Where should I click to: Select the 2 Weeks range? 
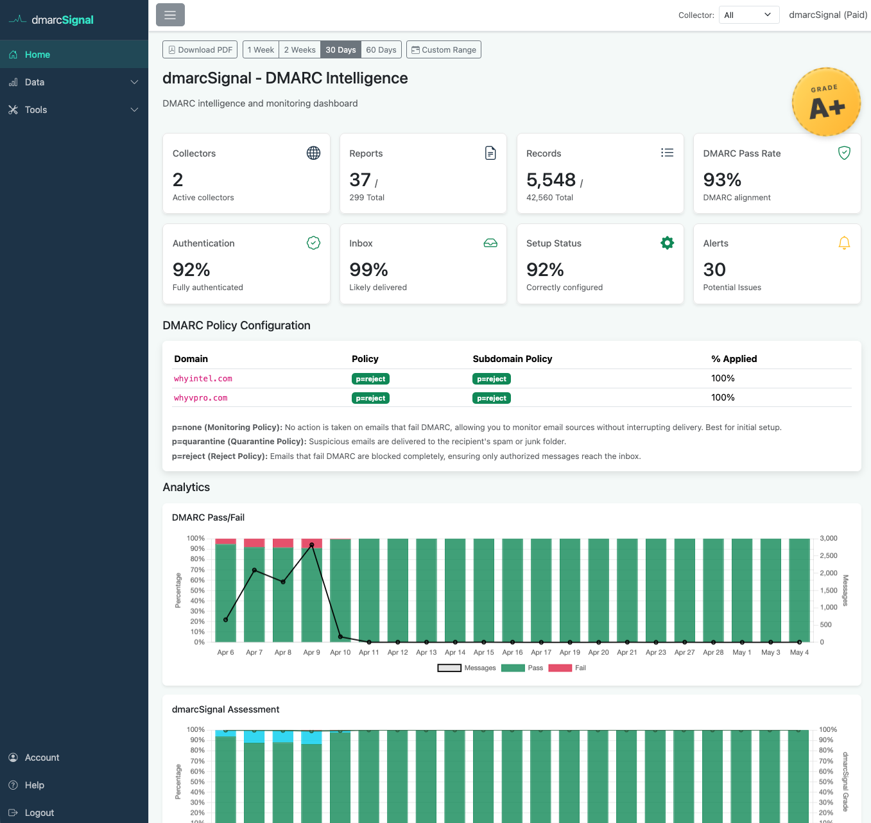coord(300,49)
